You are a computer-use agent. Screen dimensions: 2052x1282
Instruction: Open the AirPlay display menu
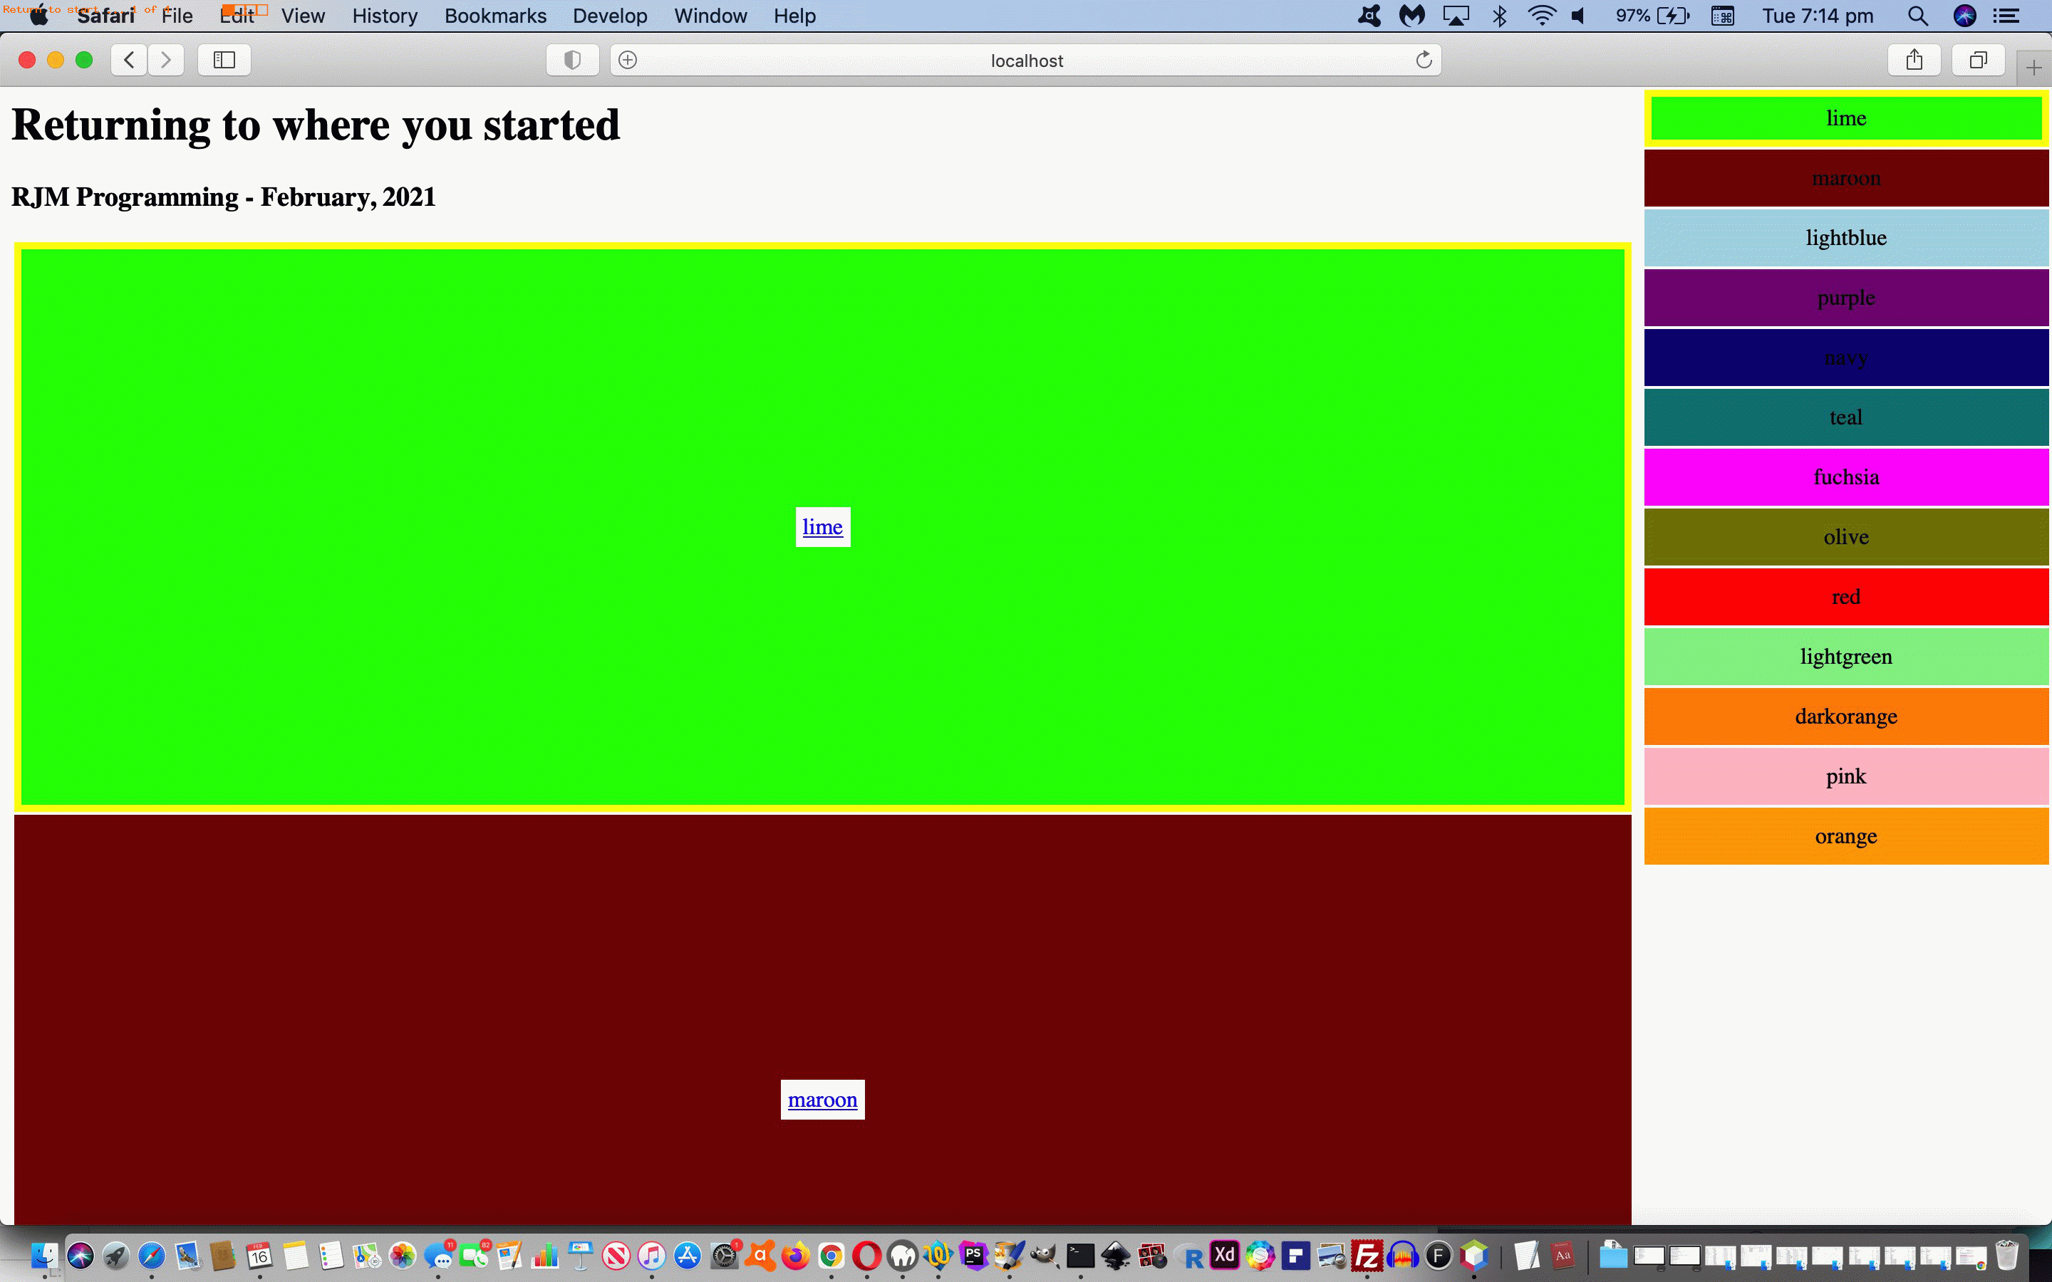[x=1456, y=16]
